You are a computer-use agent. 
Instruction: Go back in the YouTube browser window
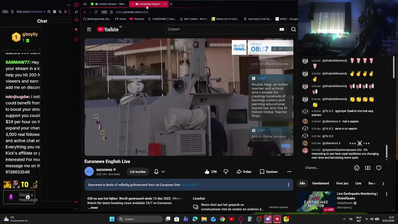coord(85,12)
